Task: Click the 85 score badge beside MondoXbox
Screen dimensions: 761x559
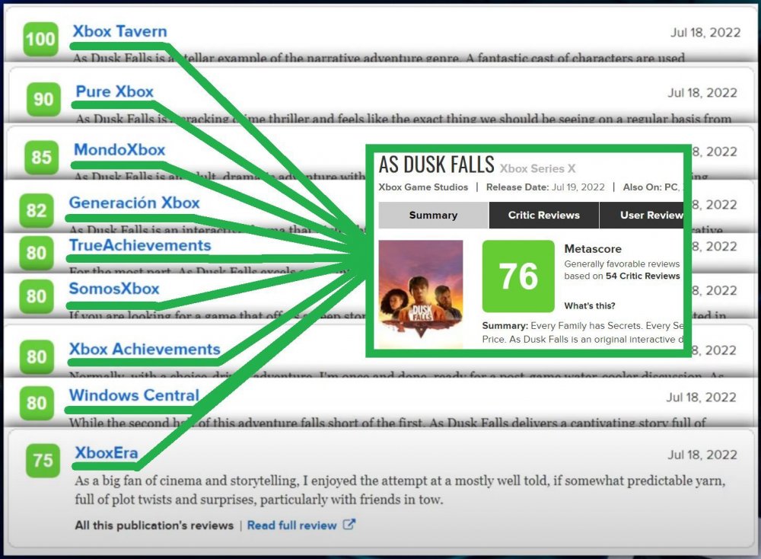Action: 41,158
